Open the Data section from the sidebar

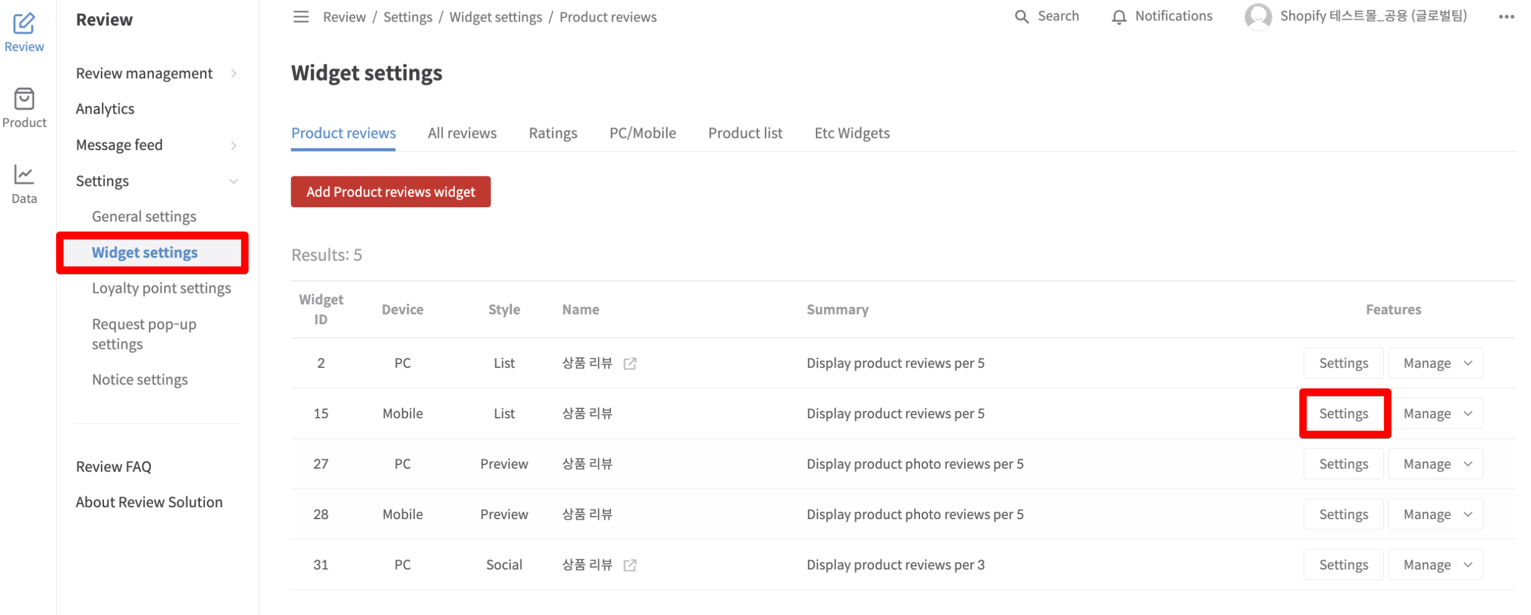tap(23, 183)
